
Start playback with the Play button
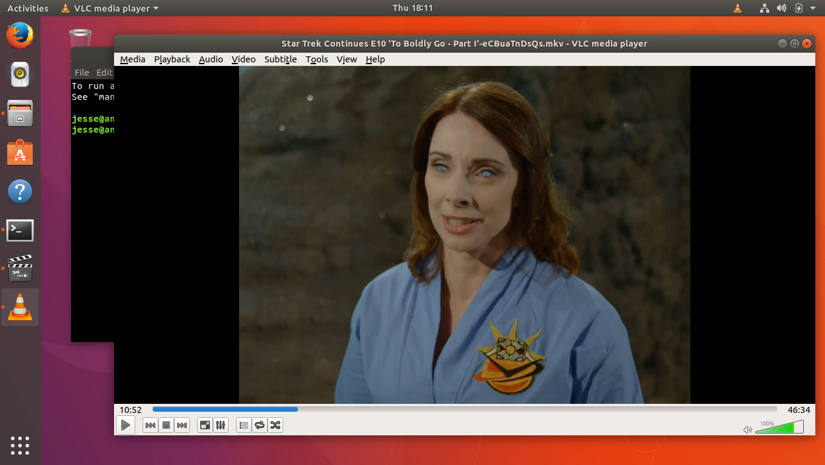click(125, 425)
